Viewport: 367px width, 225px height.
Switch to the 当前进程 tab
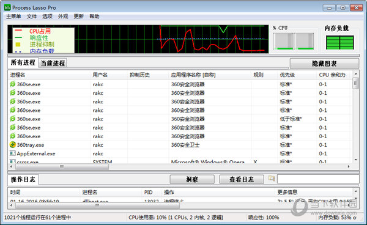(x=53, y=63)
